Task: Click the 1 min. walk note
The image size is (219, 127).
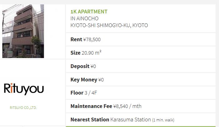Action: [x=163, y=120]
